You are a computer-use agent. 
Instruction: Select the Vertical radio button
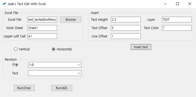click(22, 49)
